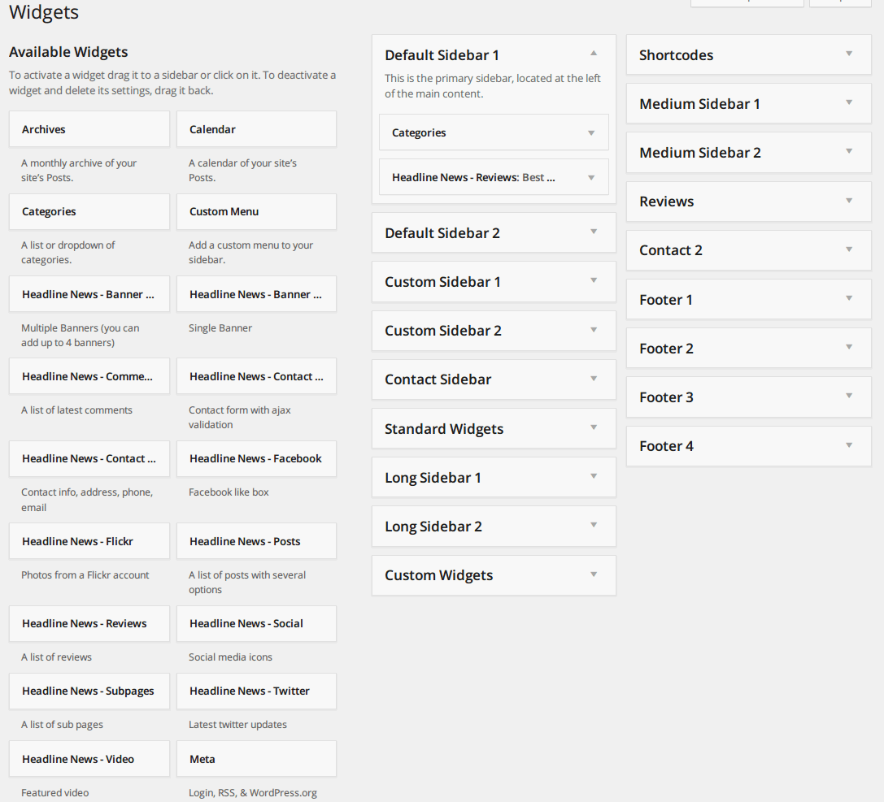Expand the Categories widget in Default Sidebar 1
The width and height of the screenshot is (884, 802).
[x=591, y=133]
